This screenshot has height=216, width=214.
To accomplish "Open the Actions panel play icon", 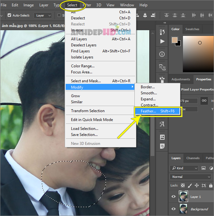I will tap(162, 41).
